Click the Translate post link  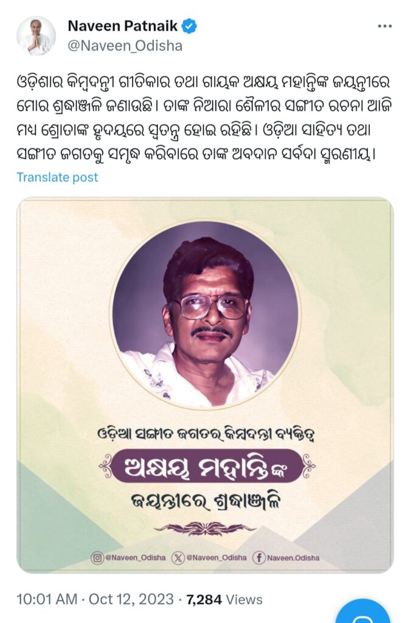(x=57, y=177)
